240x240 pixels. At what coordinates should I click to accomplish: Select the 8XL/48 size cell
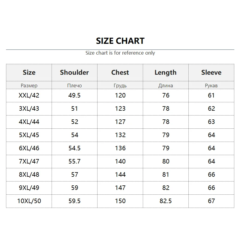[29, 175]
